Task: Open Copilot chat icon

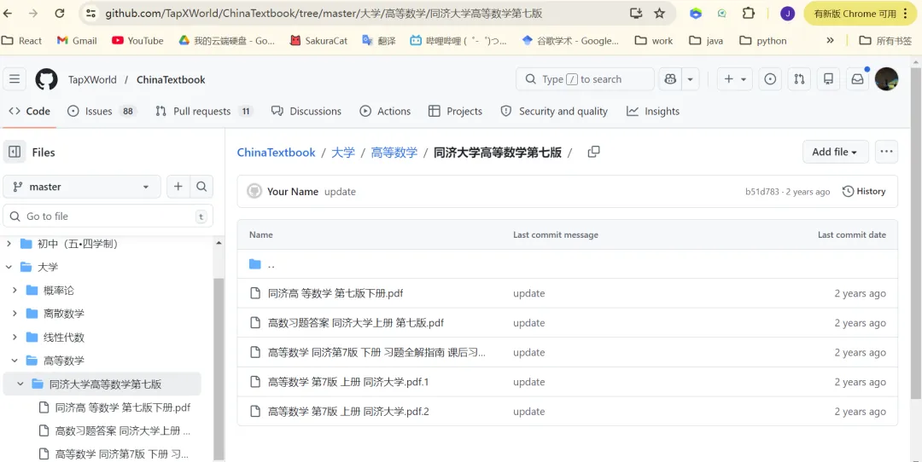Action: pyautogui.click(x=671, y=79)
